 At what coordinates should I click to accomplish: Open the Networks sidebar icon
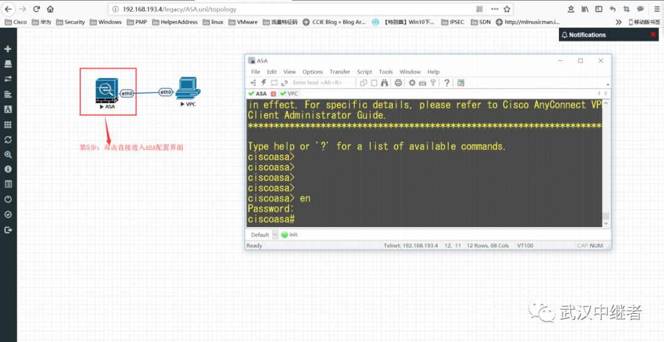click(x=7, y=79)
